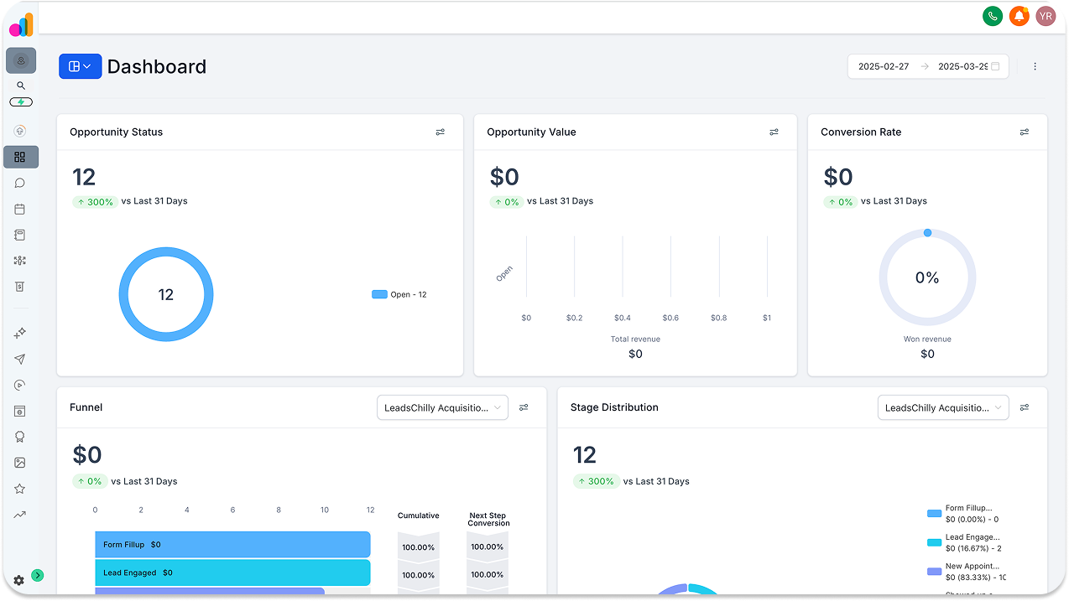Open Funnel widget filter settings

pos(524,407)
